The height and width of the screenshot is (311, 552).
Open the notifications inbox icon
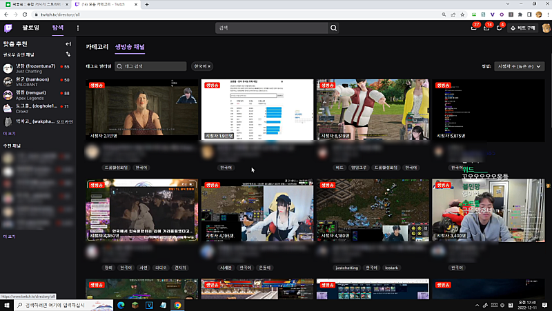point(486,28)
